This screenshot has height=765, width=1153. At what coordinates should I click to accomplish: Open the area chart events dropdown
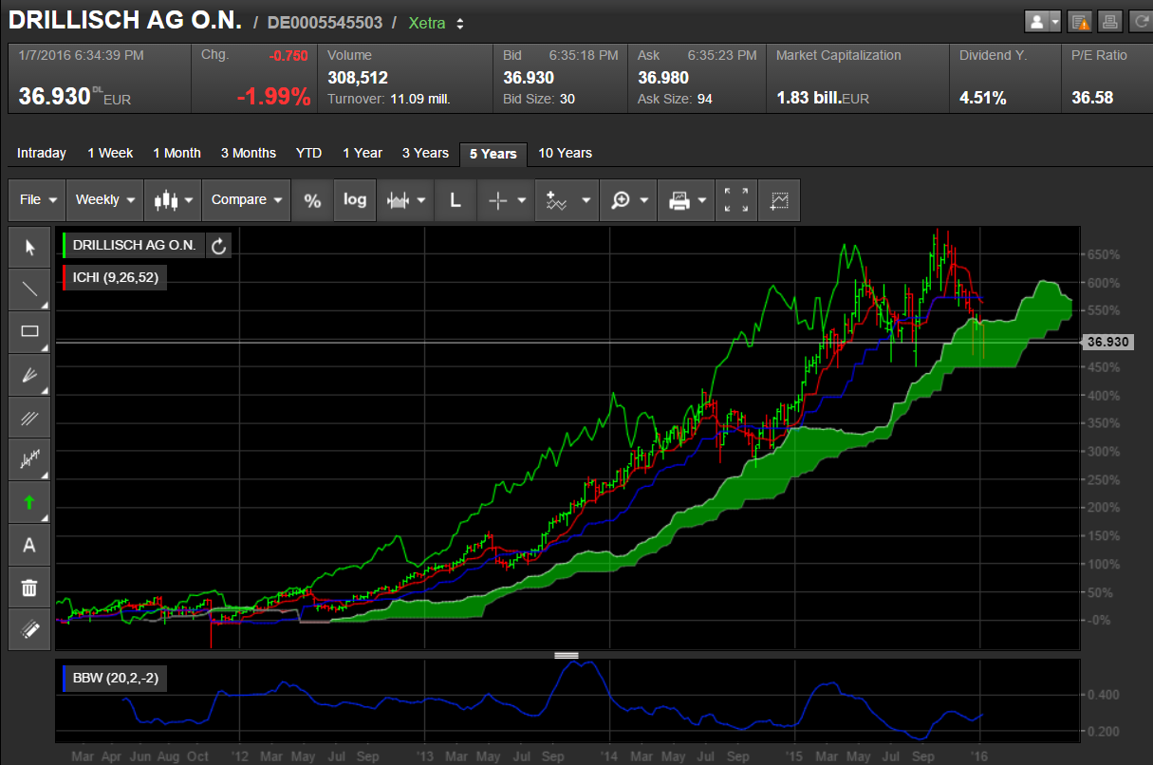coord(406,200)
